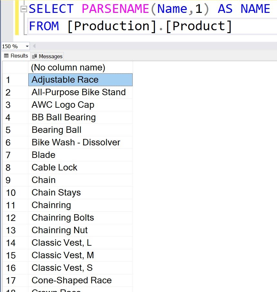Collapse the SELECT query outline block
The width and height of the screenshot is (277, 292).
[24, 9]
